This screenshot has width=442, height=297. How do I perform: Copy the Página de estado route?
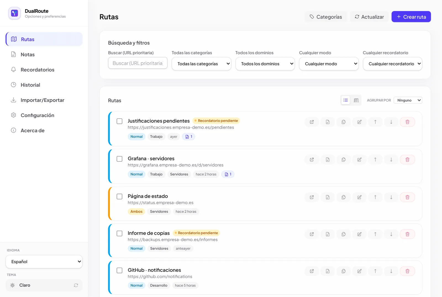tap(343, 197)
